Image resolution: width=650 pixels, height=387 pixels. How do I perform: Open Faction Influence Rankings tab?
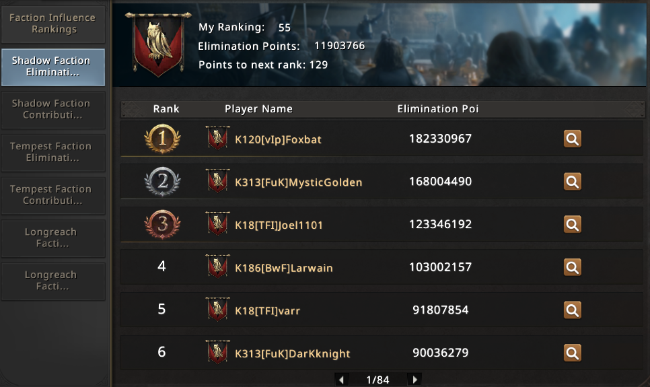point(53,24)
